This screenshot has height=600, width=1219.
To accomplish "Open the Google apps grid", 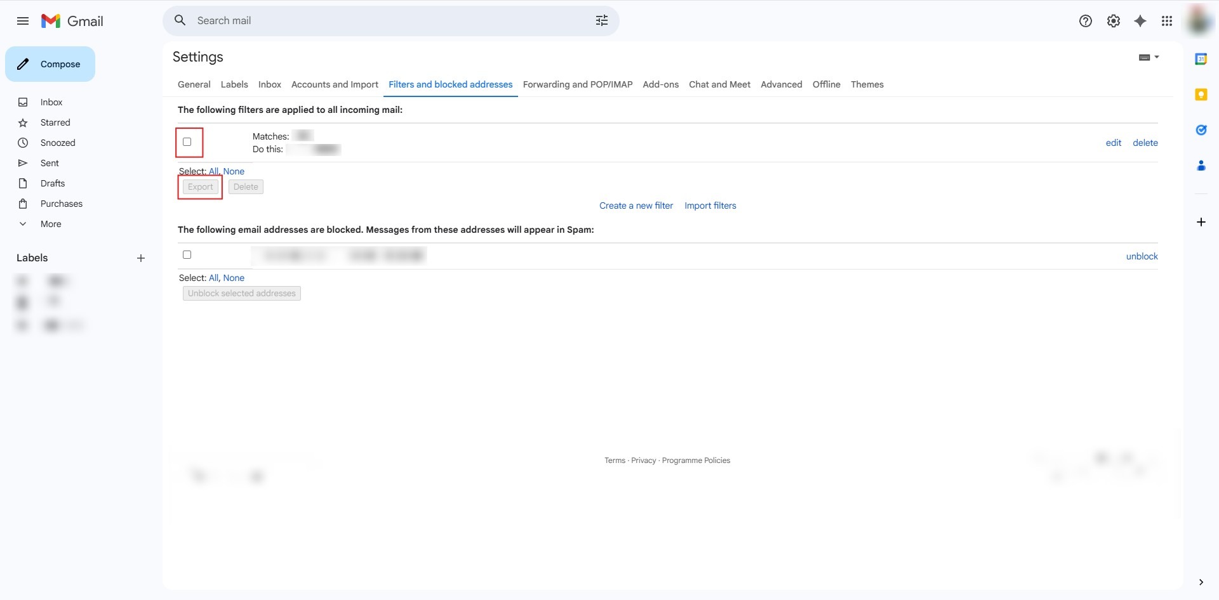I will click(1167, 21).
